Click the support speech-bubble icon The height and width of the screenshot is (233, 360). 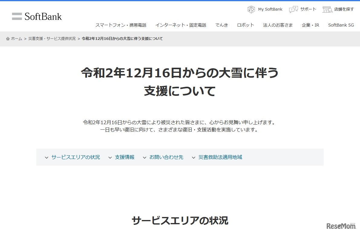[x=293, y=9]
